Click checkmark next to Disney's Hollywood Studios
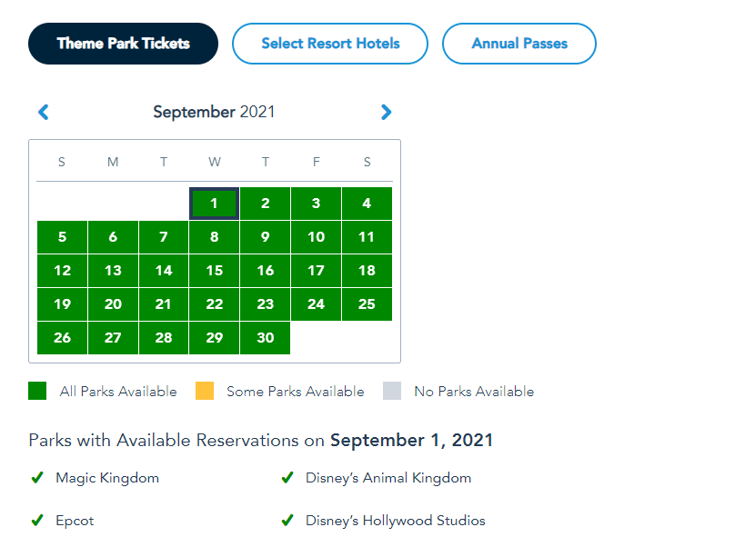This screenshot has height=557, width=755. [287, 521]
